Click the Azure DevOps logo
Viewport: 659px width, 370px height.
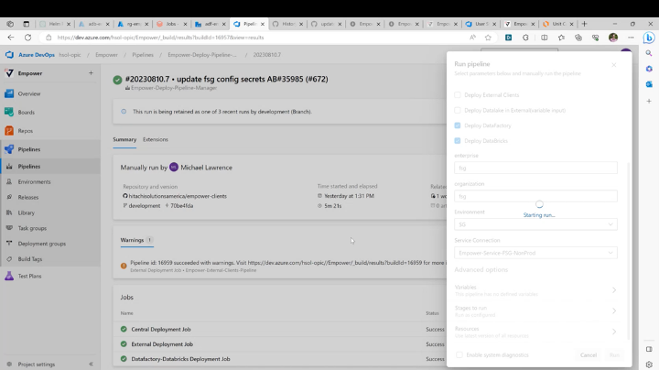point(9,55)
